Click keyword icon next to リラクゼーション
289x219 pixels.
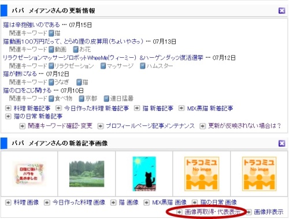click(51, 66)
